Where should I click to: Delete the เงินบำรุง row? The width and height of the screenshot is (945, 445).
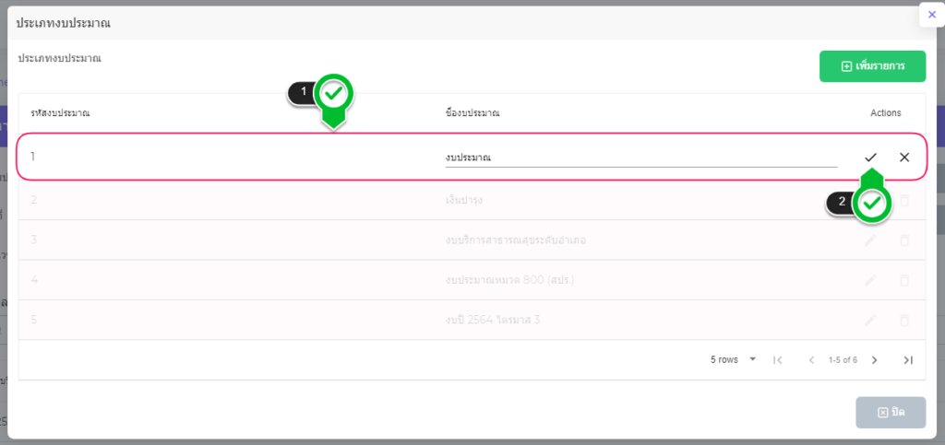pos(904,201)
